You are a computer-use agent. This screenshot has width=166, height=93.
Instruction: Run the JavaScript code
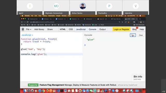click(x=133, y=35)
